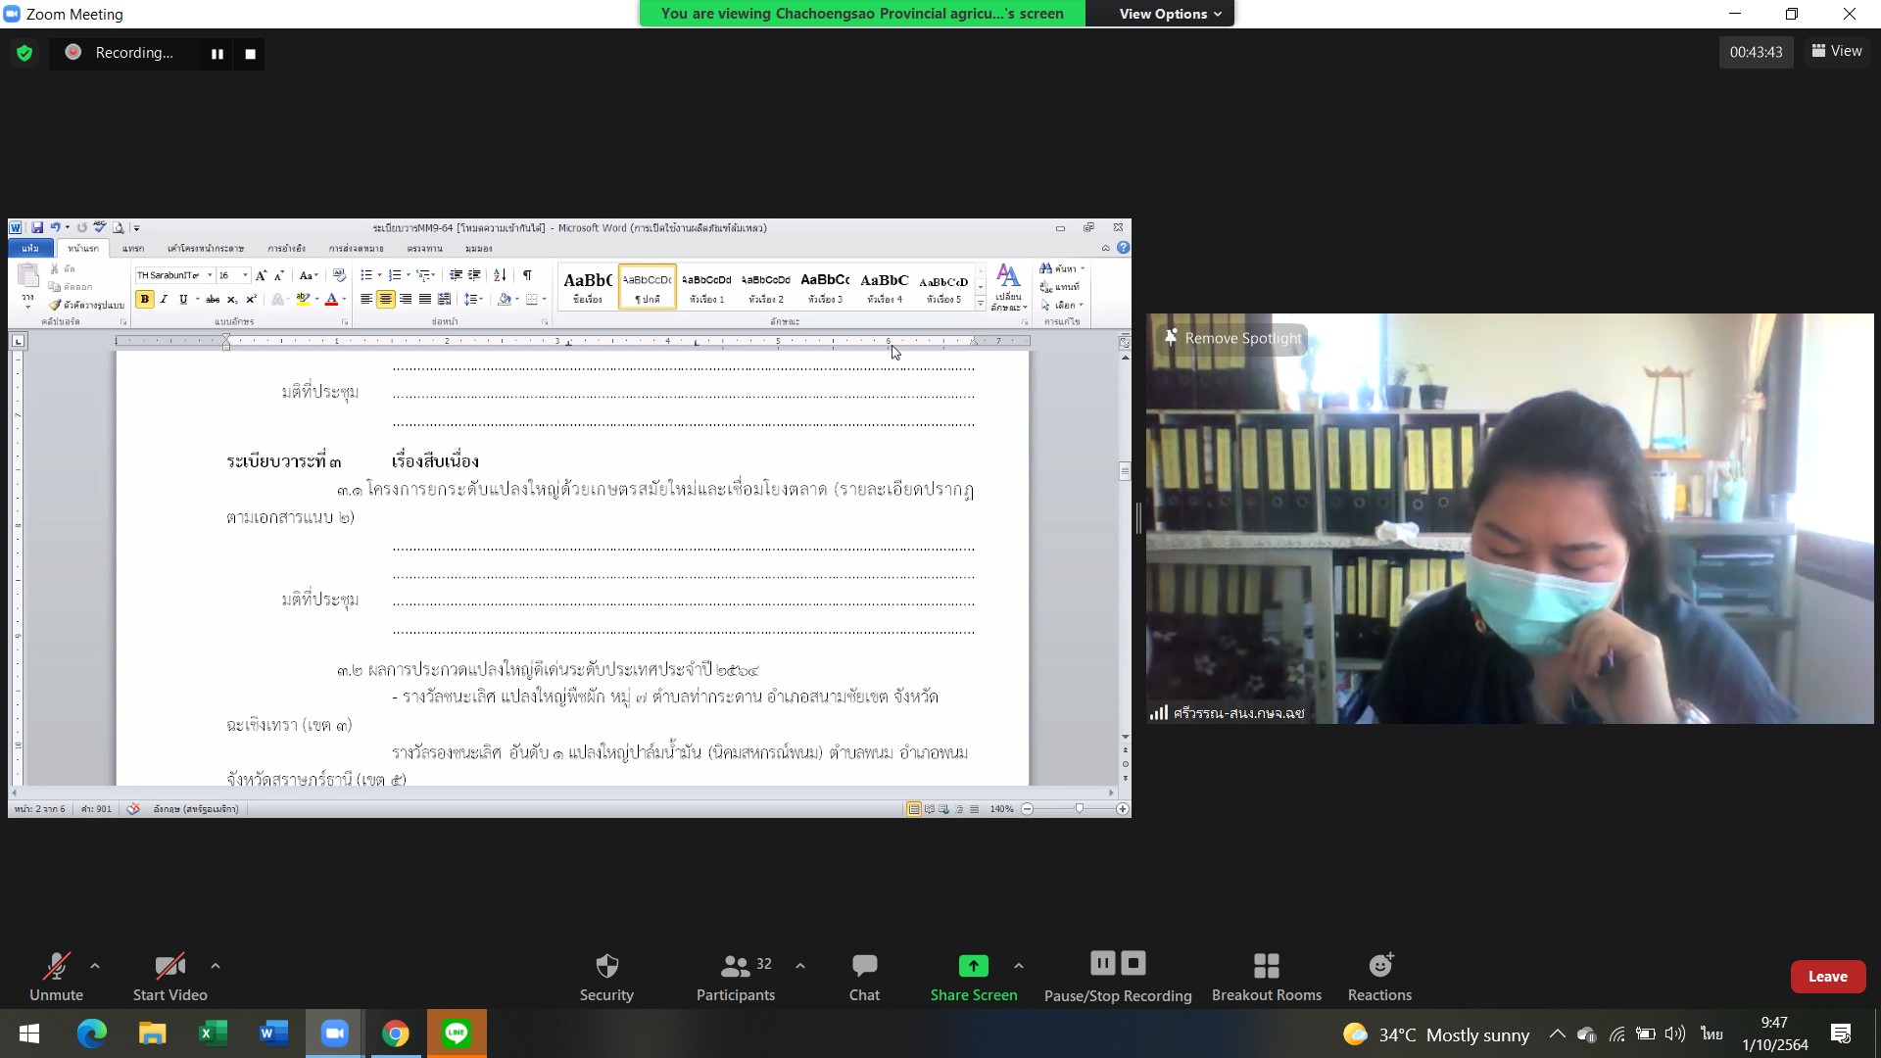Click the LINE app in taskbar
This screenshot has width=1881, height=1058.
(457, 1034)
